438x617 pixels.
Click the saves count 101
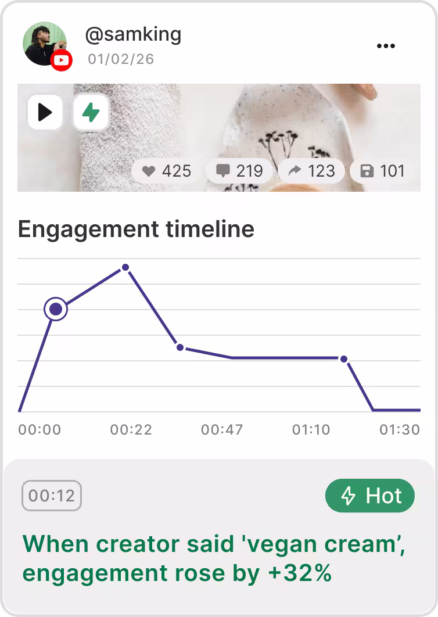tap(383, 171)
